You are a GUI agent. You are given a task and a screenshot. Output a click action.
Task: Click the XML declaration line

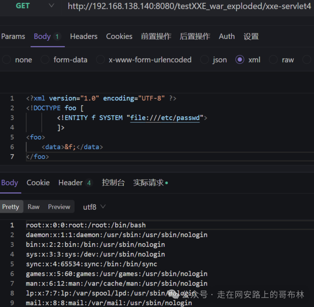tap(101, 98)
